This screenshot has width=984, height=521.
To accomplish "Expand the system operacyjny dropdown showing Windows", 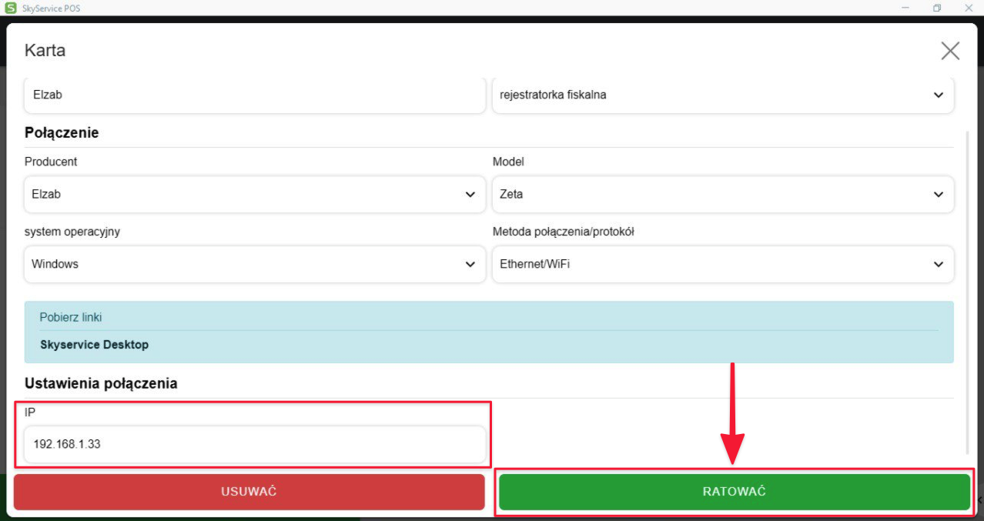I will point(254,264).
